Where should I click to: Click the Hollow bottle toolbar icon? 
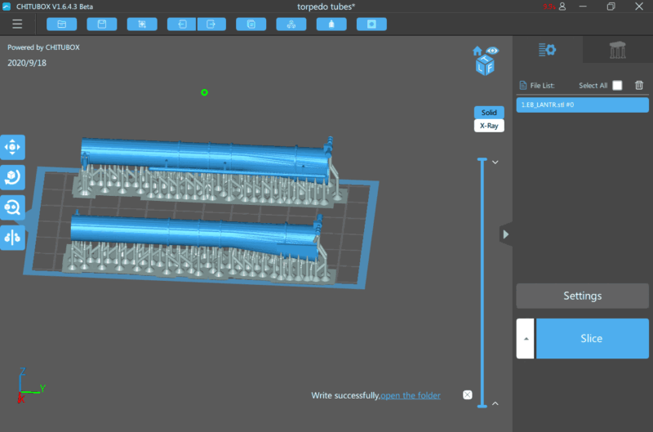tap(331, 24)
